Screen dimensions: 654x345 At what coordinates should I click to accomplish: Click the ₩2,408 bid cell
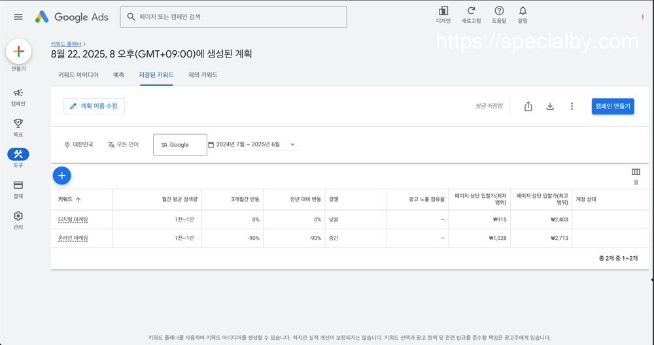(x=559, y=220)
